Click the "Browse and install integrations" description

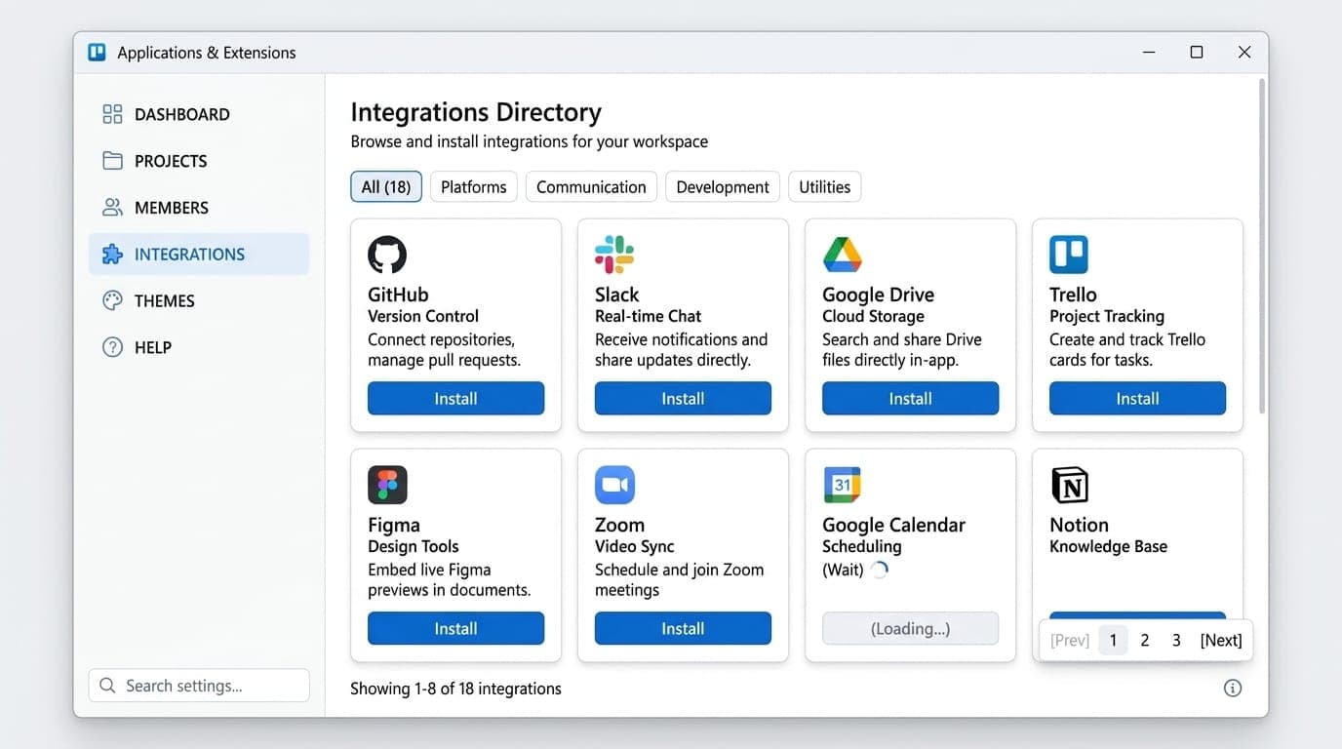click(x=530, y=141)
